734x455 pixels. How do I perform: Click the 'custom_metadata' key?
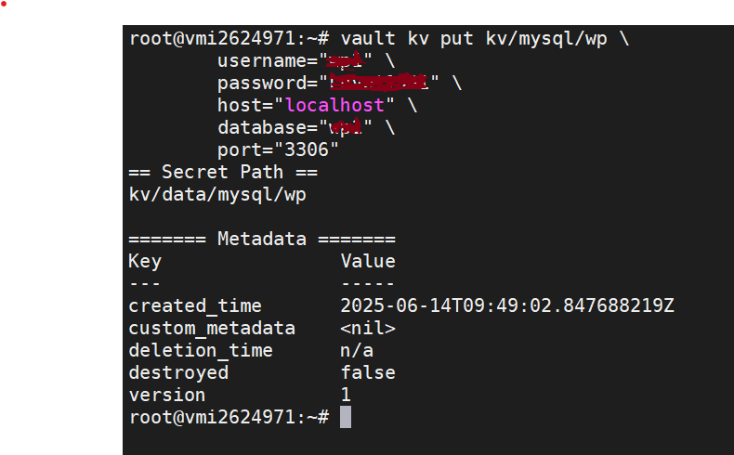[x=212, y=329]
